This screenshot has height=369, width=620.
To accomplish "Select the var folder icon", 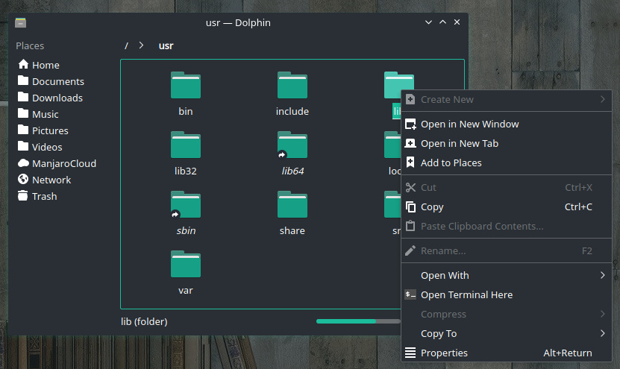I will [186, 264].
